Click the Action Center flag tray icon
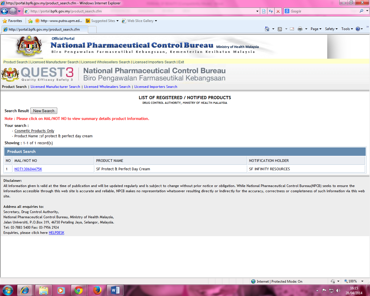Image resolution: width=370 pixels, height=296 pixels. 324,291
